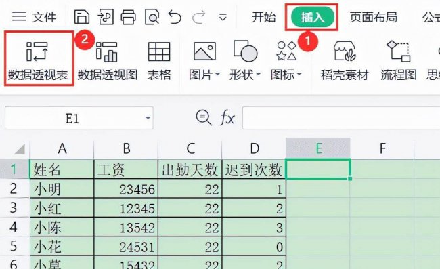Click cell containing 13542
Image resolution: width=440 pixels, height=269 pixels.
pyautogui.click(x=127, y=227)
